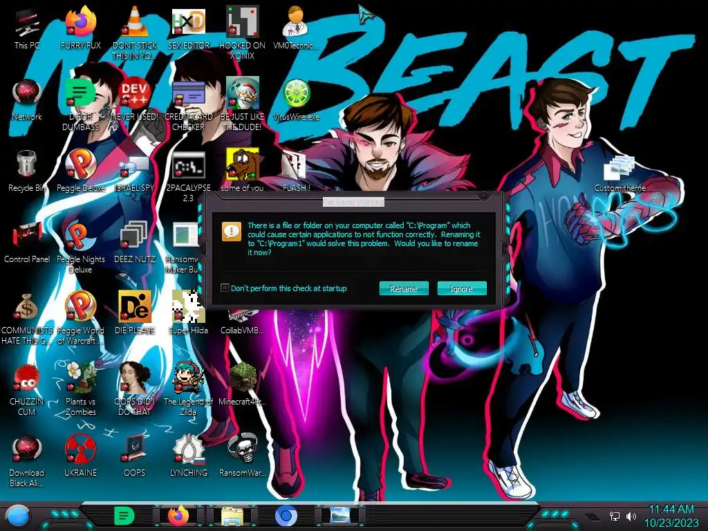
Task: Open File Explorer from the taskbar
Action: [232, 516]
